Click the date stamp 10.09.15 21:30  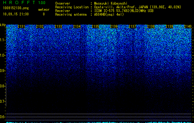click(x=16, y=14)
